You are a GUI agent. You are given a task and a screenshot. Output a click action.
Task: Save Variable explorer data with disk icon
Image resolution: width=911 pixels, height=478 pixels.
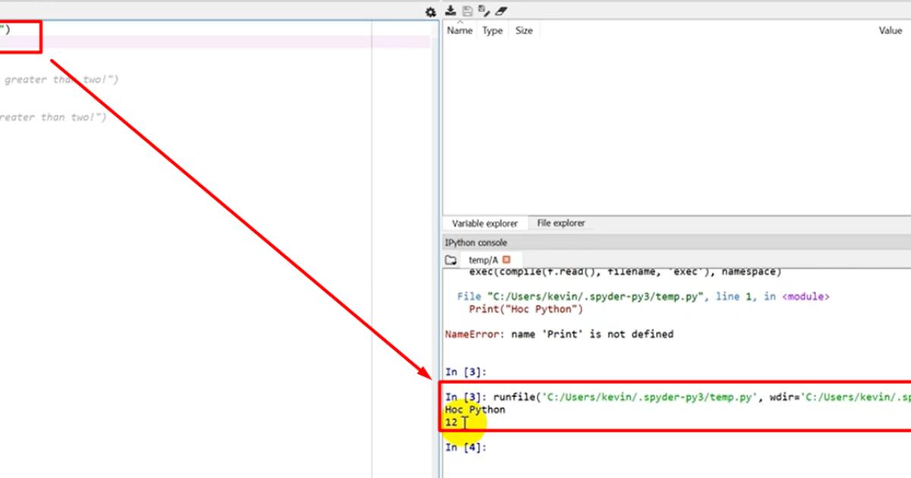point(466,11)
